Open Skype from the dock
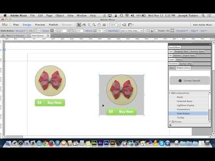The width and height of the screenshot is (215, 161). (162, 143)
